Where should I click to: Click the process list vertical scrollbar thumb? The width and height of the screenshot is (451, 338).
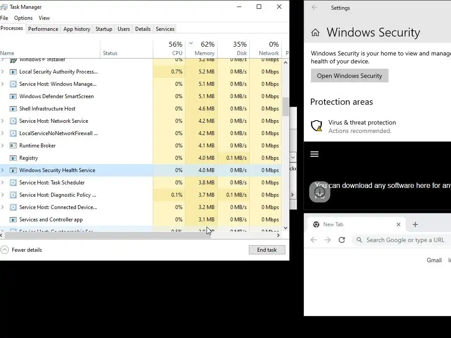[x=285, y=107]
